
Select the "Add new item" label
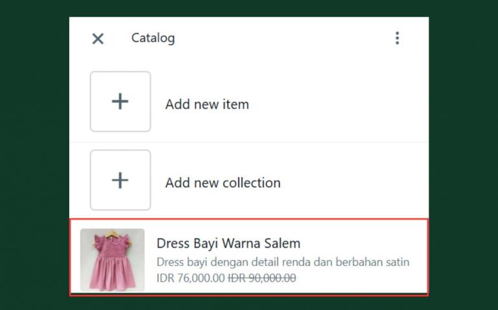[207, 105]
